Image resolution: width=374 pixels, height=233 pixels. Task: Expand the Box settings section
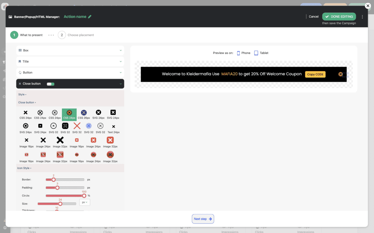[70, 50]
